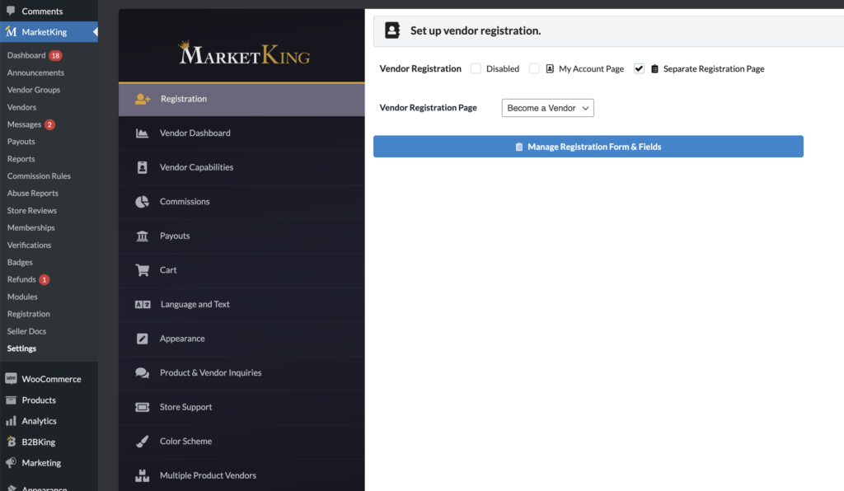Open Memberships in sidebar
This screenshot has width=844, height=491.
(30, 227)
